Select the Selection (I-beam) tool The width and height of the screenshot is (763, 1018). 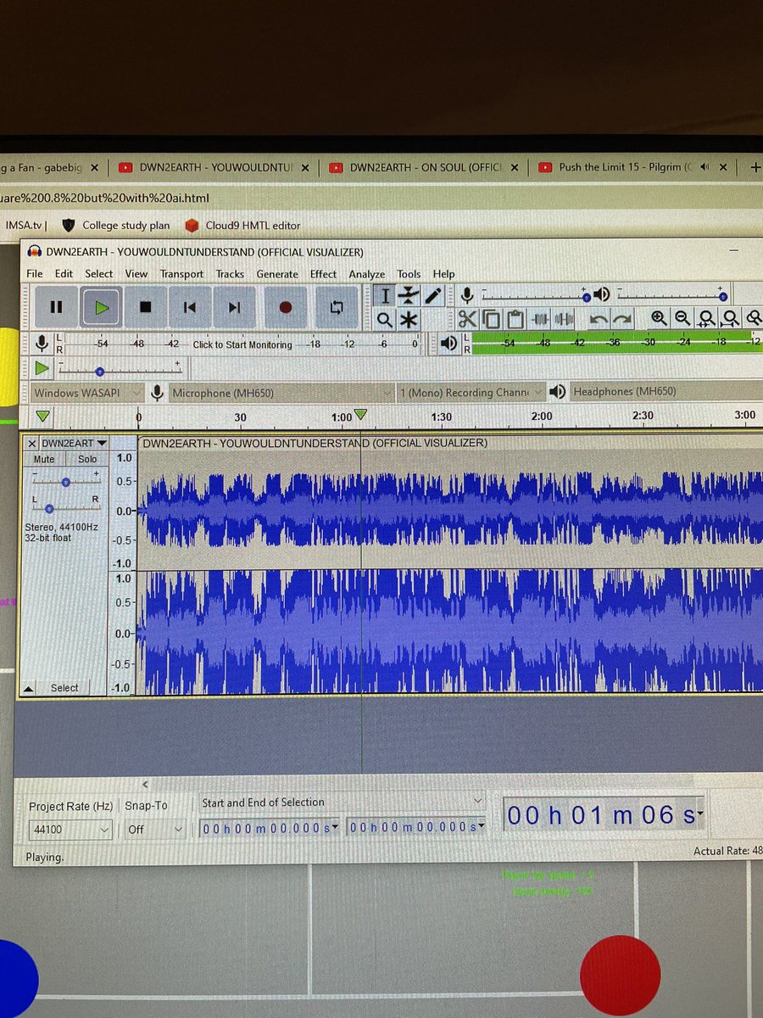pyautogui.click(x=385, y=295)
